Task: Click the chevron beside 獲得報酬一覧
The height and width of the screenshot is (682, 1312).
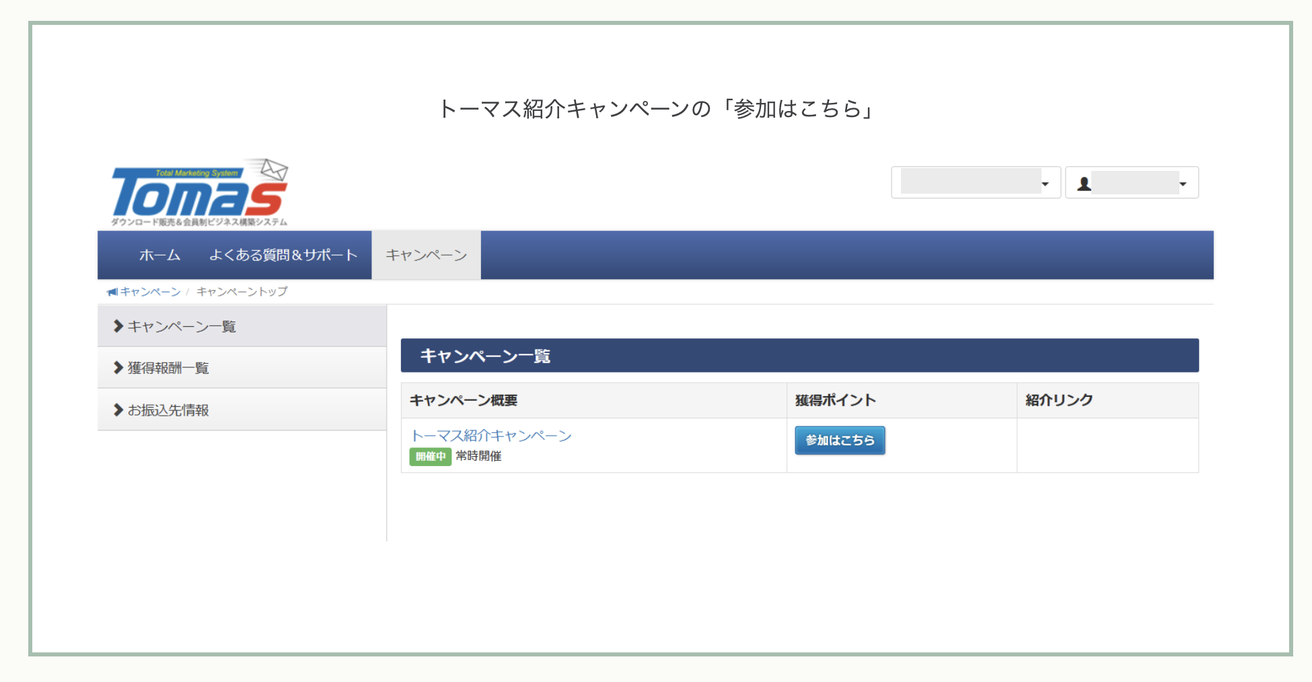Action: pyautogui.click(x=118, y=368)
